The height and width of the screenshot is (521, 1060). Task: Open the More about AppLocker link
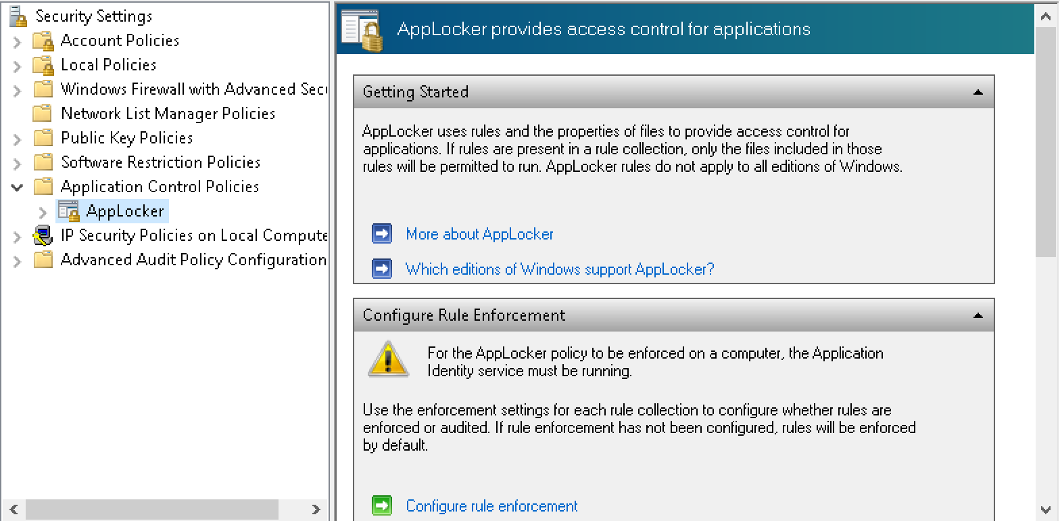click(x=479, y=234)
